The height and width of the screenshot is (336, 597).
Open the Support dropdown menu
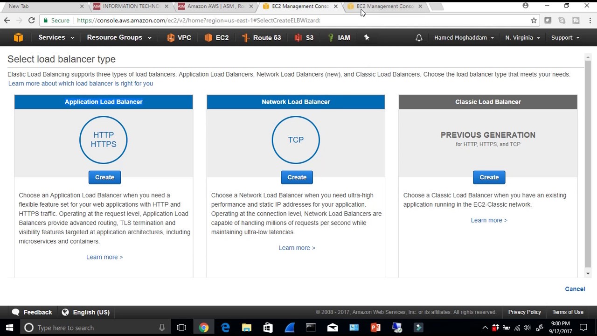point(565,38)
